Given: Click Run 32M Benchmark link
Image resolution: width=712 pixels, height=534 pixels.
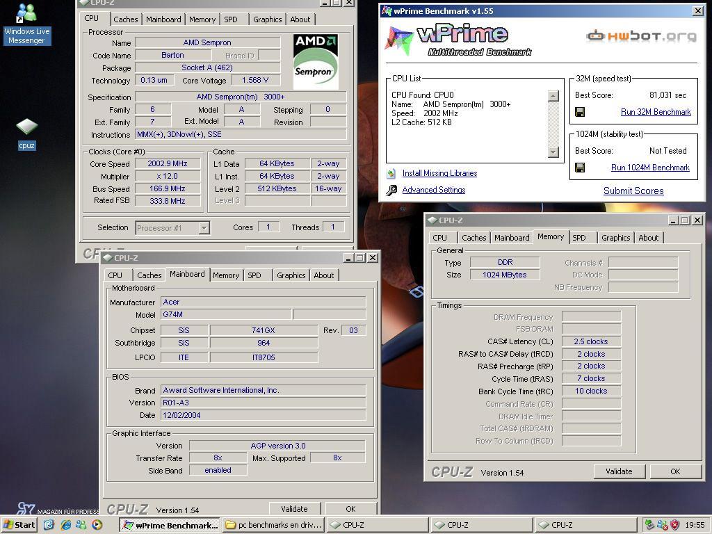Looking at the screenshot, I should 656,112.
